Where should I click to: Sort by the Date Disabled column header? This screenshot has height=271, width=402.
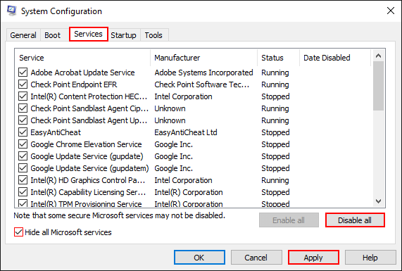(335, 58)
